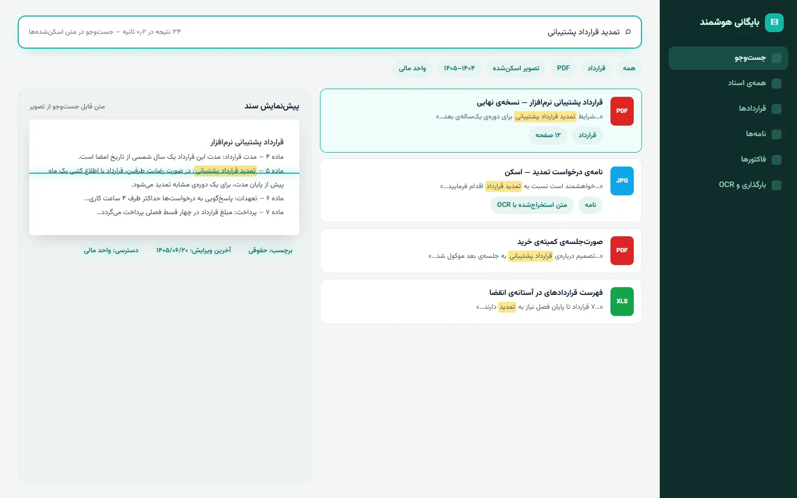Screen dimensions: 797x498
Task: Open result قرارداد پشتیبانی نرم‌افزار — نسخه‌ی نهایی
Action: click(481, 121)
